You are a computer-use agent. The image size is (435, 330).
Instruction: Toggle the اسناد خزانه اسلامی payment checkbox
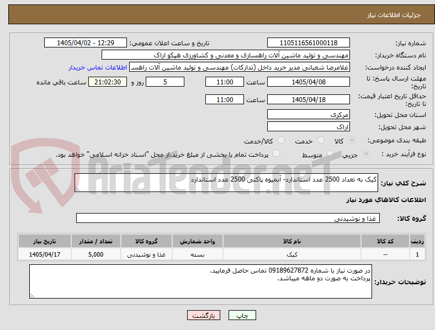[x=277, y=153]
